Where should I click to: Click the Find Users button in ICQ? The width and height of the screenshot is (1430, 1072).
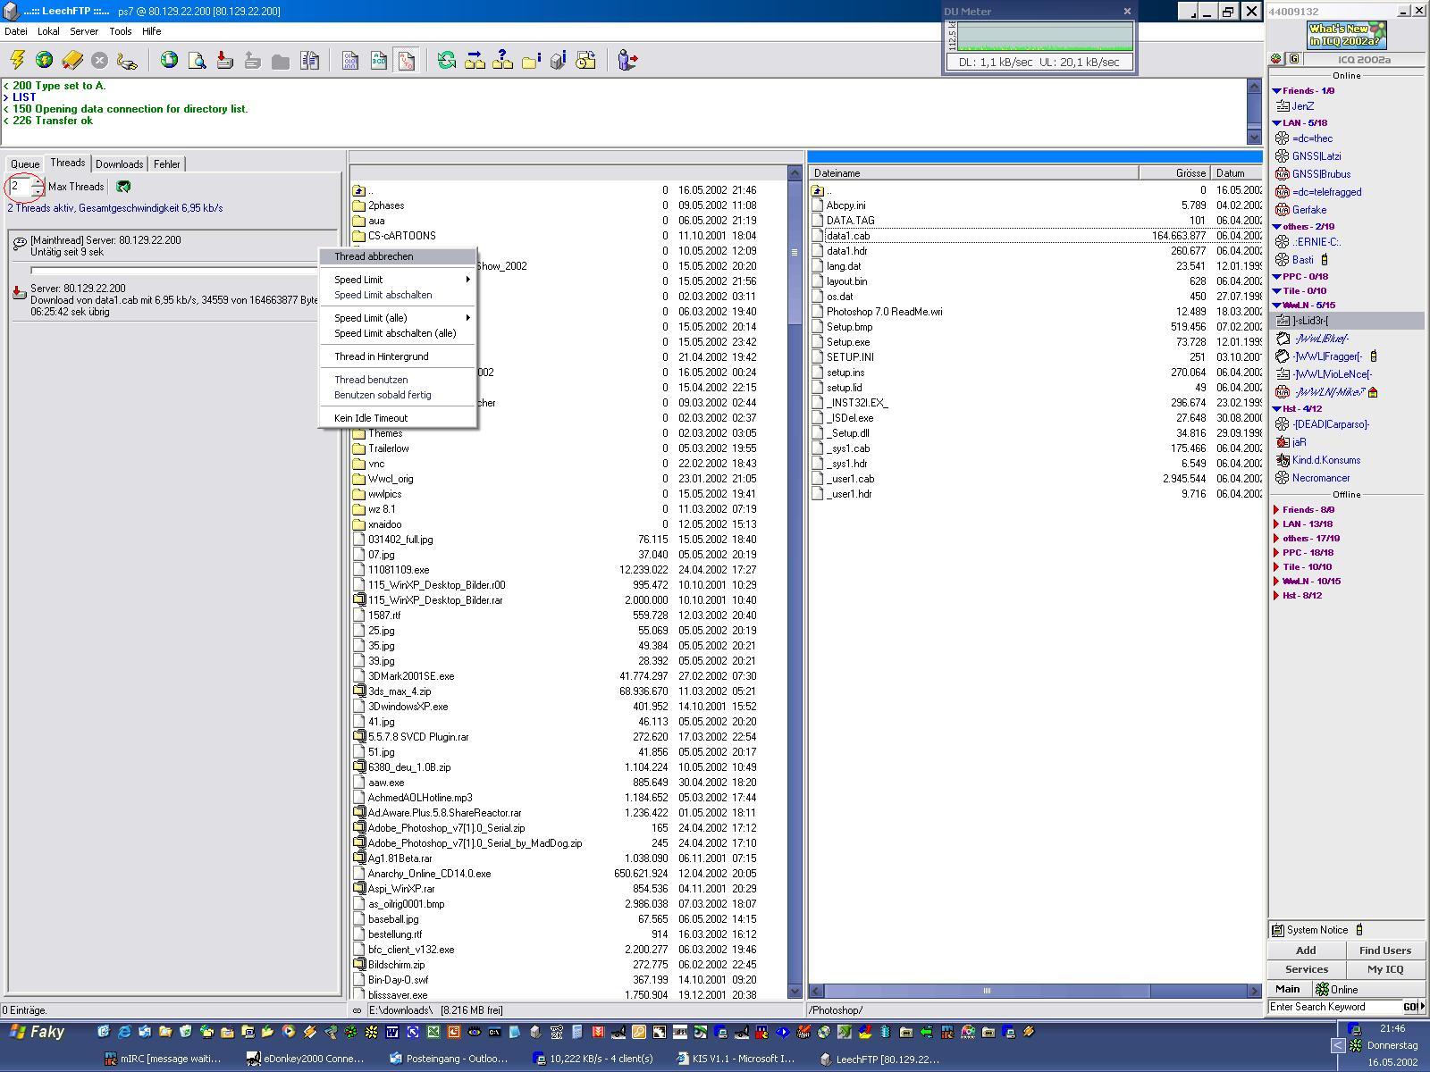tap(1384, 951)
